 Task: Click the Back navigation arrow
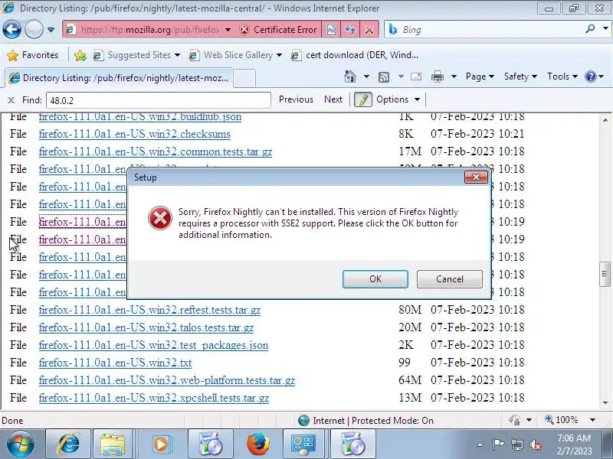(11, 29)
